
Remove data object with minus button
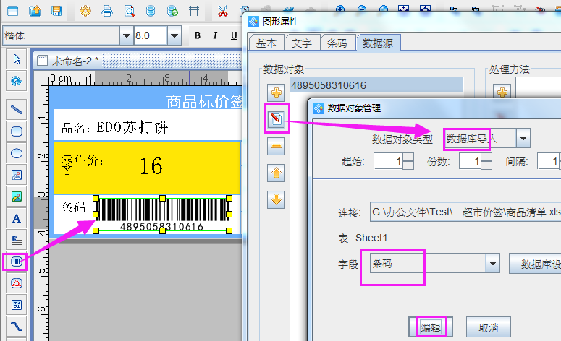[x=277, y=147]
